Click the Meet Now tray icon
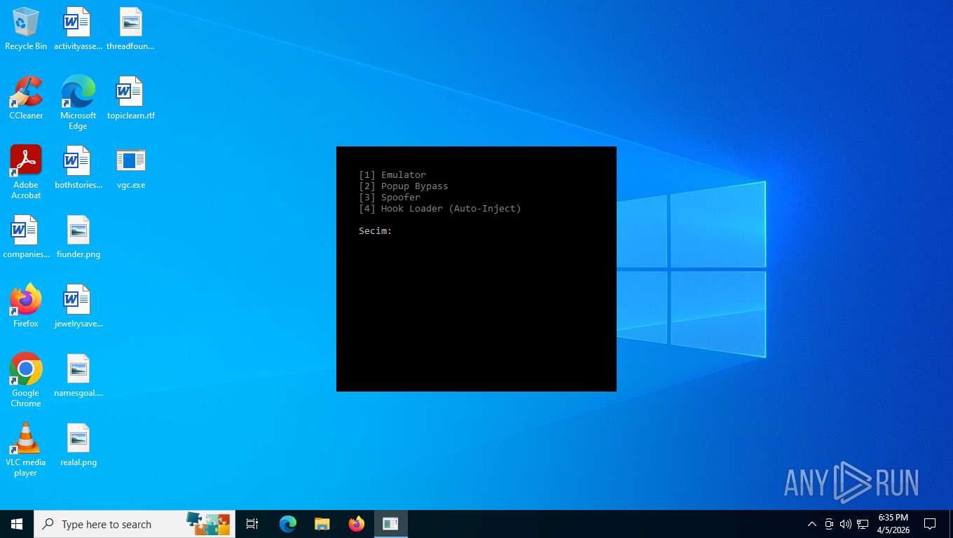Image resolution: width=953 pixels, height=538 pixels. [x=829, y=524]
